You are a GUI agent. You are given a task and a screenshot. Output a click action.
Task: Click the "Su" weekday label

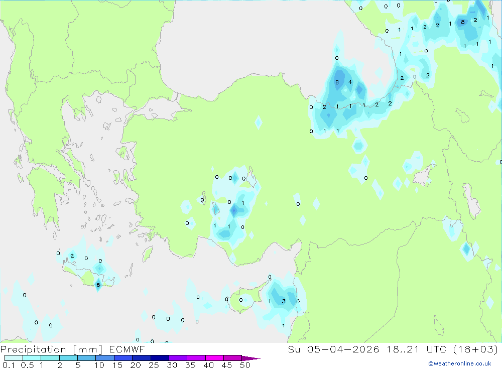coord(294,349)
